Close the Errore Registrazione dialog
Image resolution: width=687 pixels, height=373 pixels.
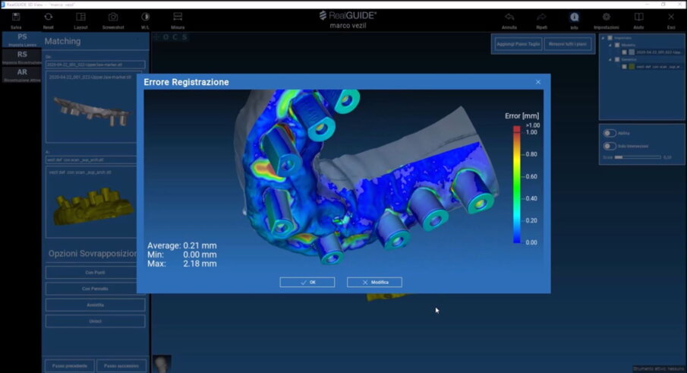click(x=538, y=82)
